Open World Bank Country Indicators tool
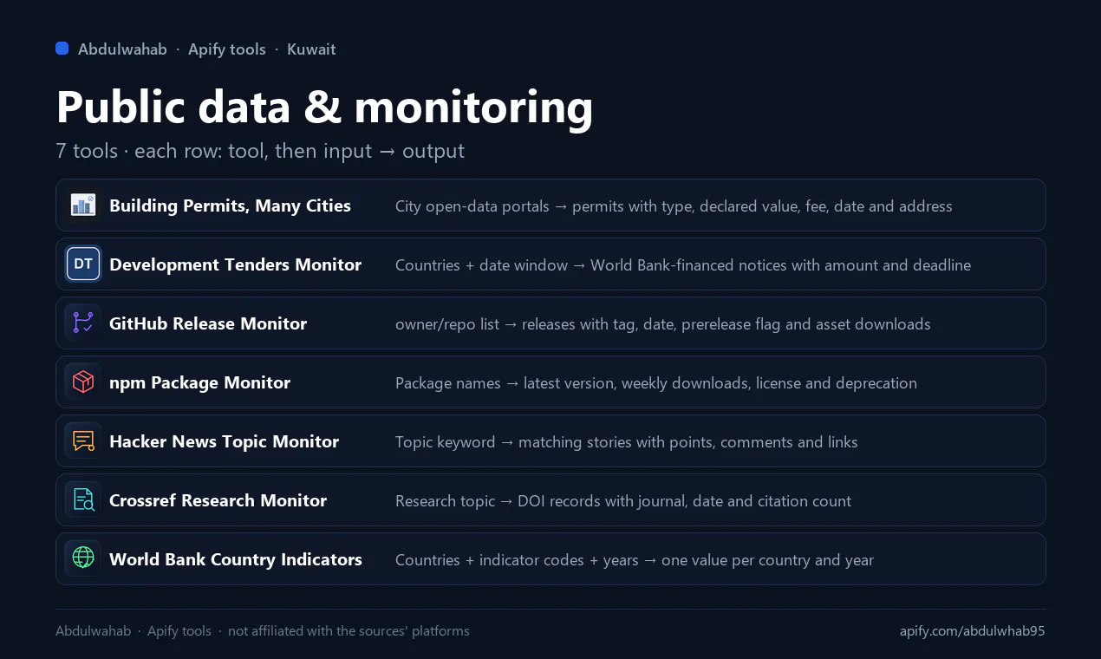1101x659 pixels. coord(550,559)
